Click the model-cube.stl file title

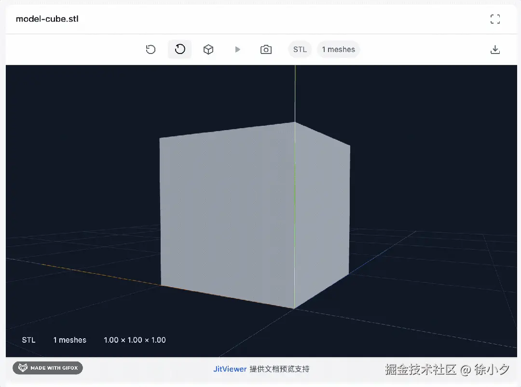pos(47,19)
